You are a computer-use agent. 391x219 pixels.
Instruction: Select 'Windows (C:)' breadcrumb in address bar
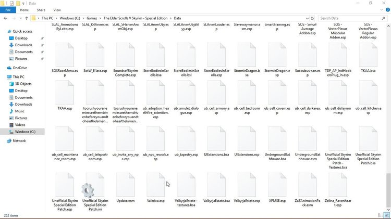[x=70, y=18]
